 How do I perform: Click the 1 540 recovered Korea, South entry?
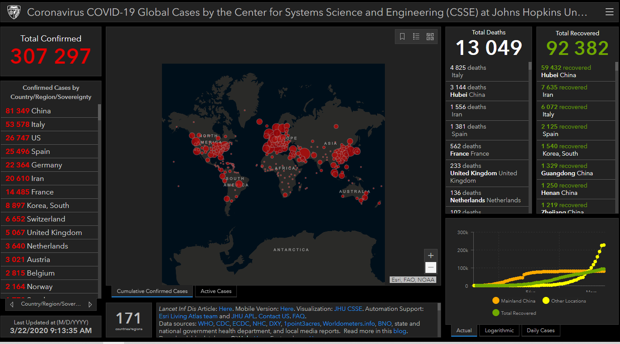pos(576,150)
